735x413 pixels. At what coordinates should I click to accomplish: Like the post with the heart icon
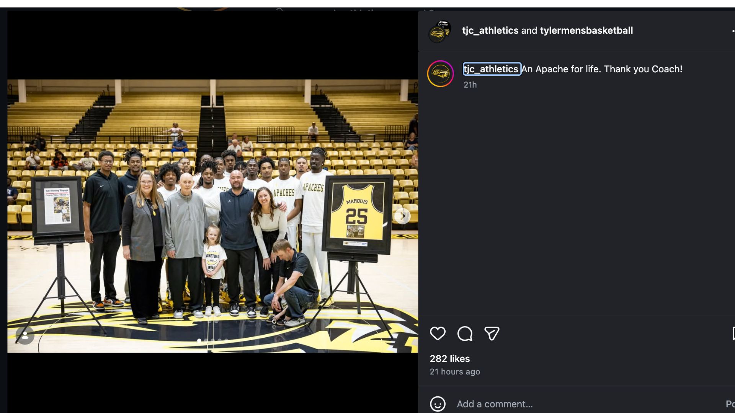(438, 333)
